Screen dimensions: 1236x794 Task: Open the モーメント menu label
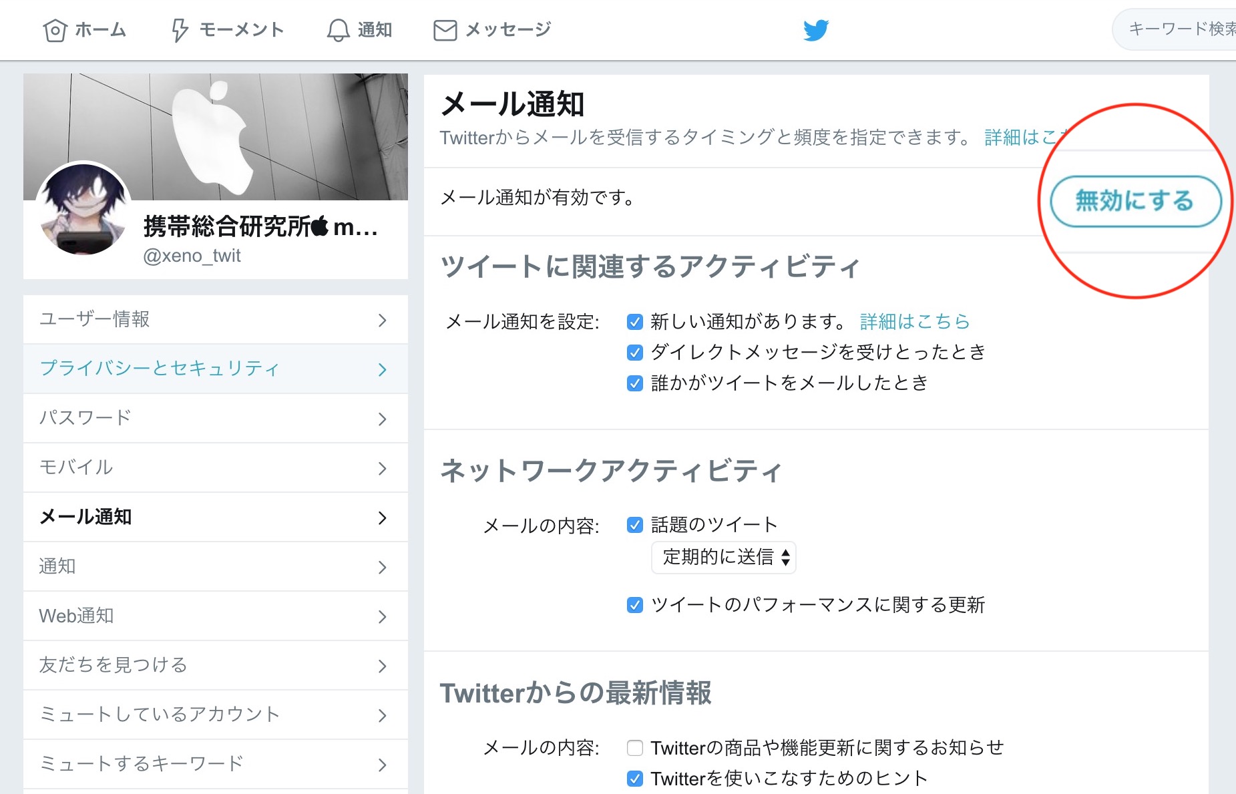click(x=242, y=29)
